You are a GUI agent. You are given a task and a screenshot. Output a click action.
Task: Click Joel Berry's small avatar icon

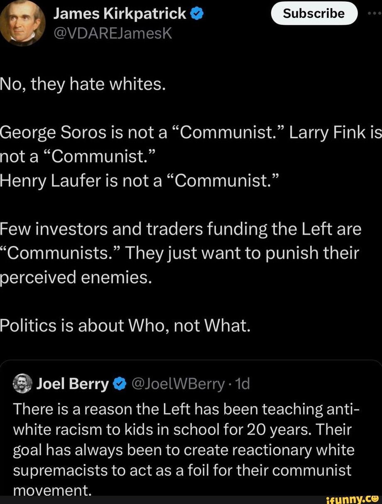(x=22, y=383)
